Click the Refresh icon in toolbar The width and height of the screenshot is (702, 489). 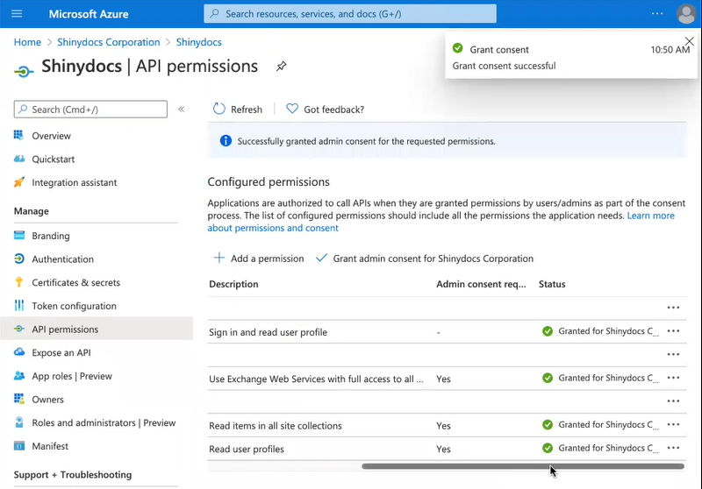(x=220, y=110)
